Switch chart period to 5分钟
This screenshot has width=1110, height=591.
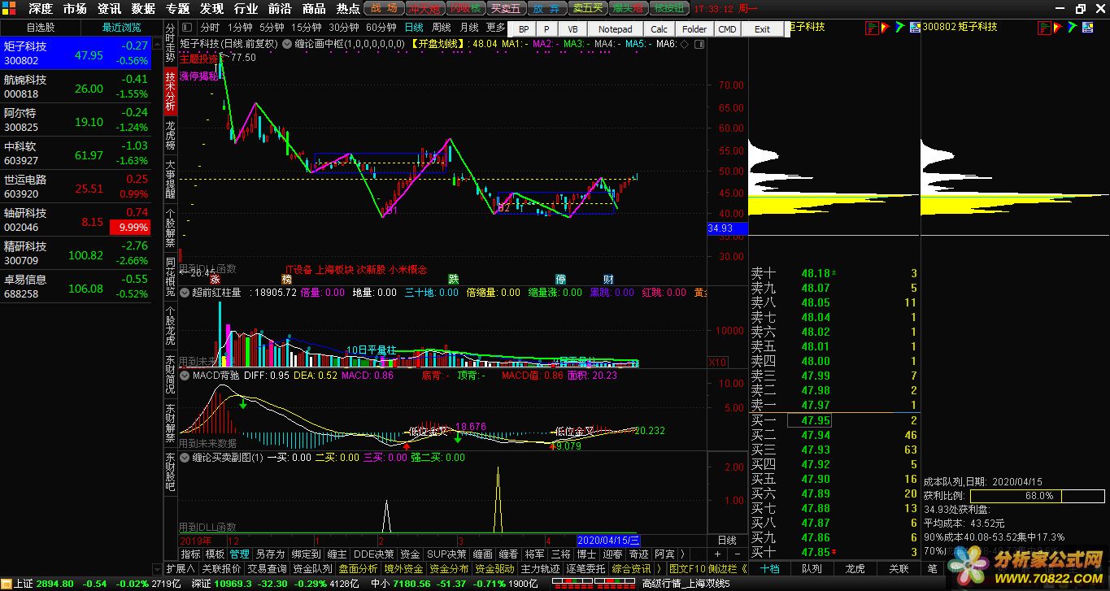pos(272,27)
